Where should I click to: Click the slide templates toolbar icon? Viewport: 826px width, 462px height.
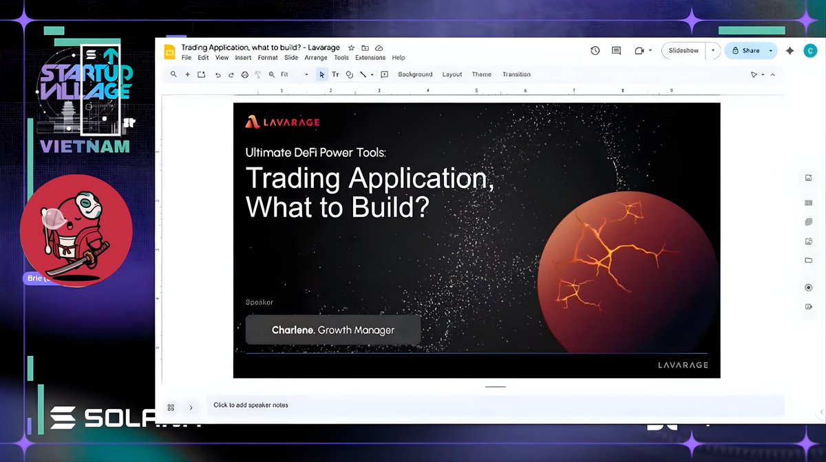click(202, 74)
